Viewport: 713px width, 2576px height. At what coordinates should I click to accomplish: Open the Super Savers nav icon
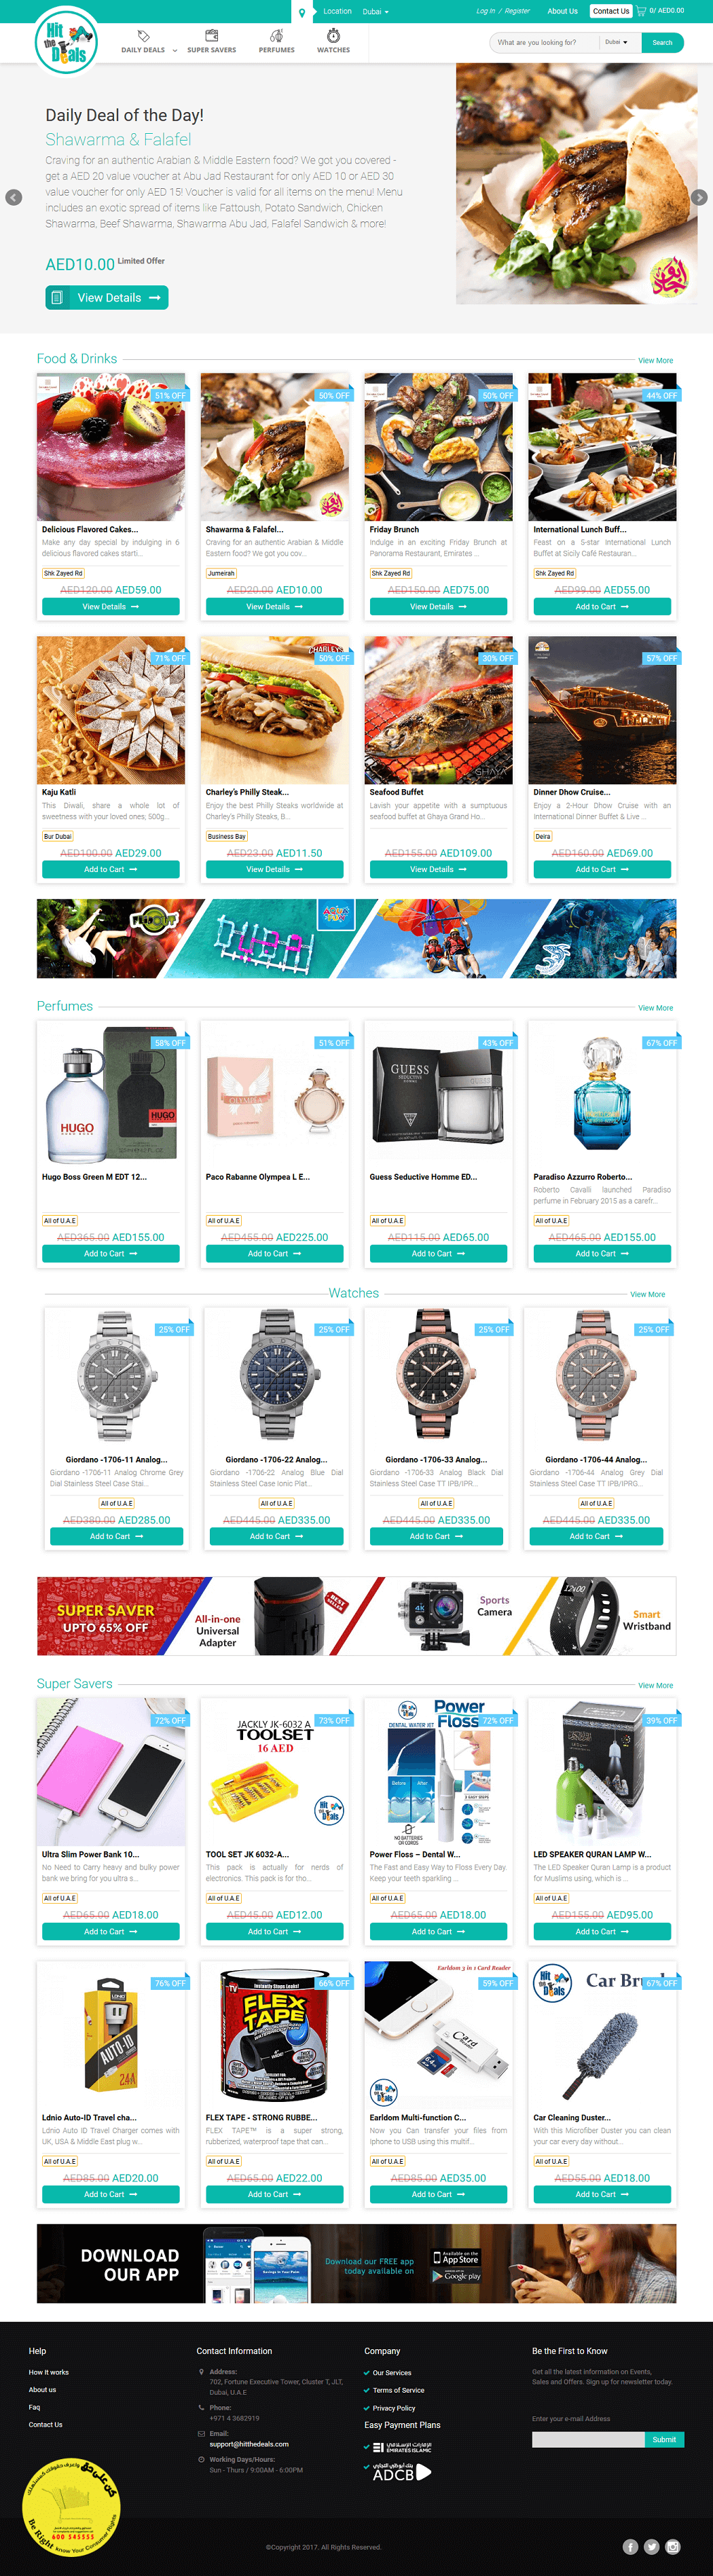click(211, 36)
